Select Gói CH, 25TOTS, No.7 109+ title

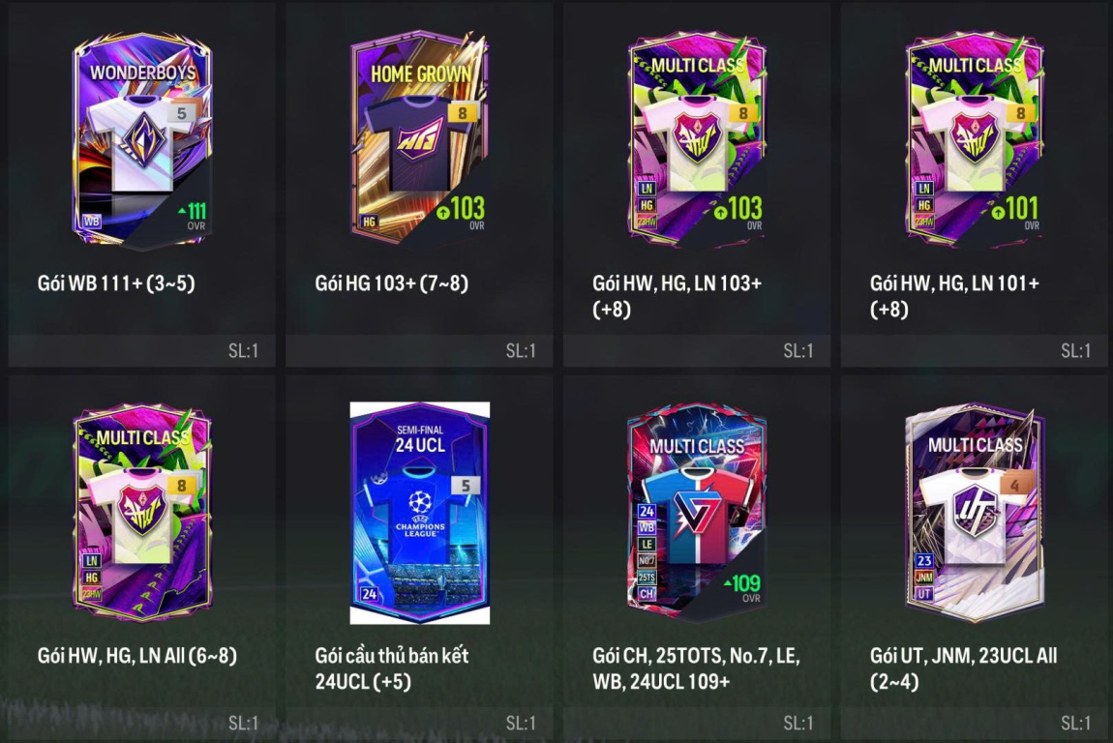pos(696,668)
